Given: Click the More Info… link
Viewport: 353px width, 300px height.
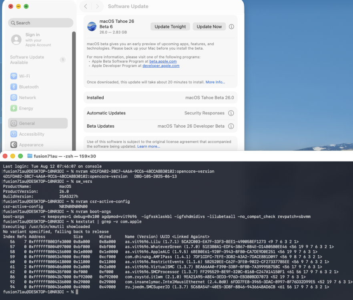Looking at the screenshot, I should [x=215, y=82].
